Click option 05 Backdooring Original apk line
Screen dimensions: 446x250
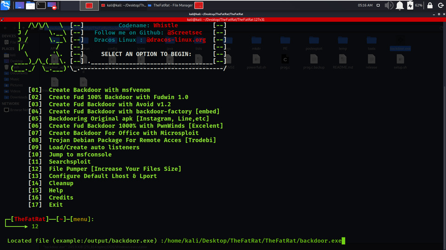(x=119, y=119)
